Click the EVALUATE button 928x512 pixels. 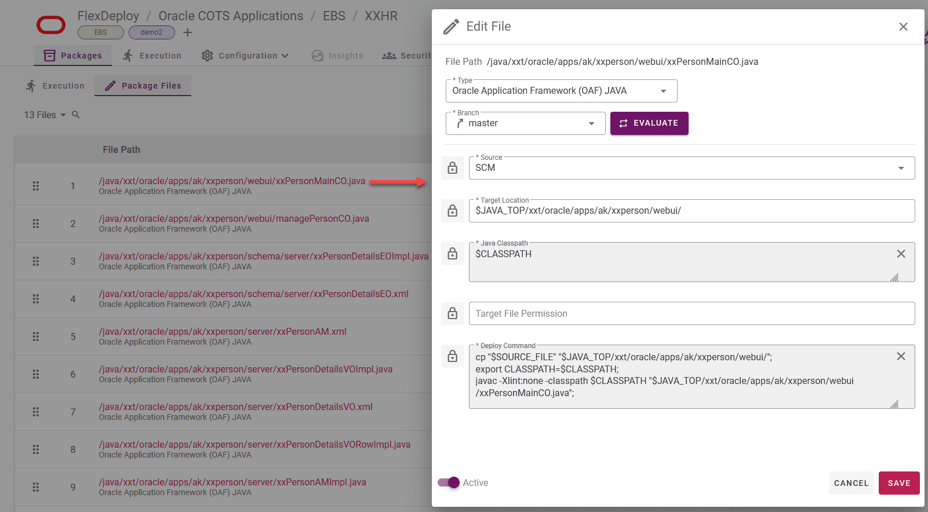(x=649, y=123)
